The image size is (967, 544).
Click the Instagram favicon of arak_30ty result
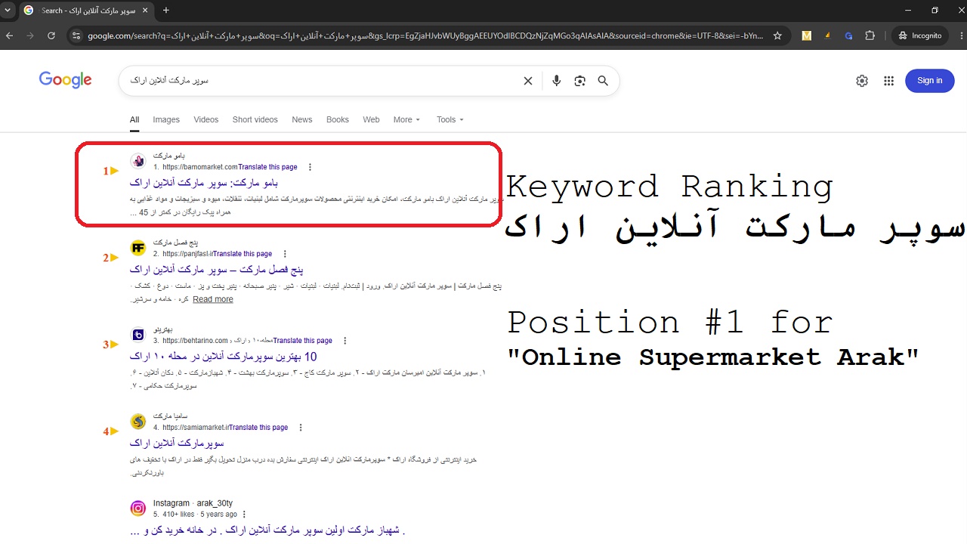137,508
